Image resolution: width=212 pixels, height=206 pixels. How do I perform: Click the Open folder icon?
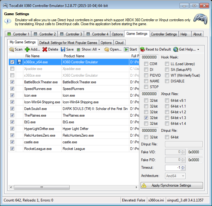point(107,49)
